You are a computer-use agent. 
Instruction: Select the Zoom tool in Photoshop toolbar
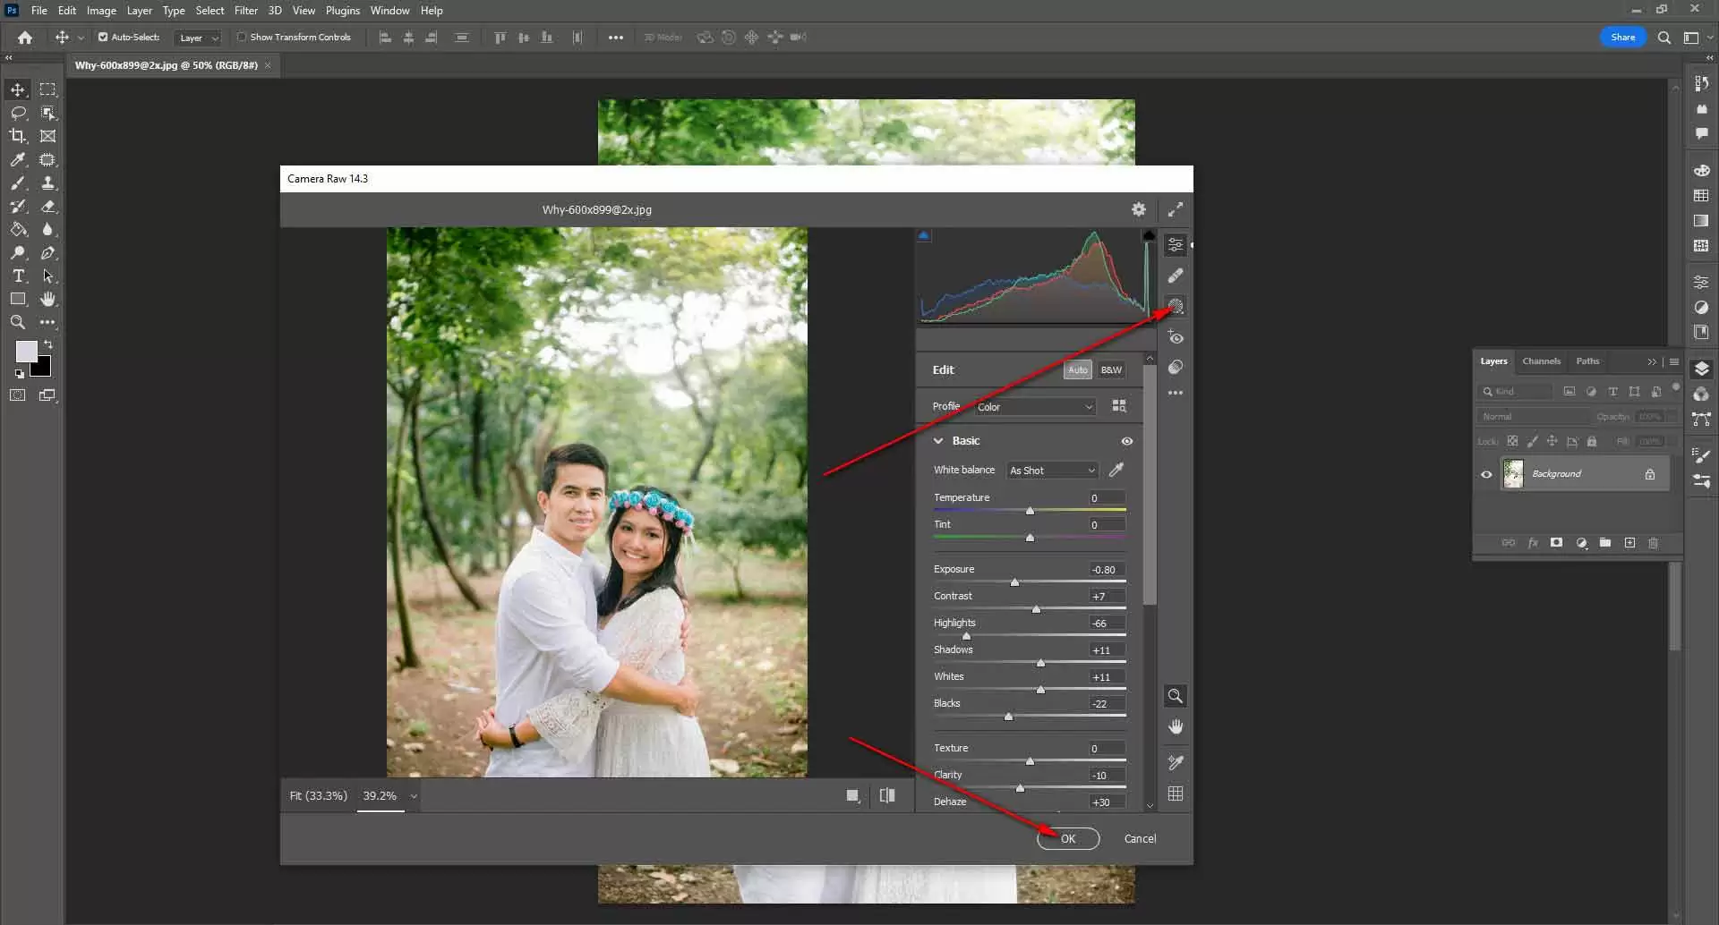(x=18, y=322)
